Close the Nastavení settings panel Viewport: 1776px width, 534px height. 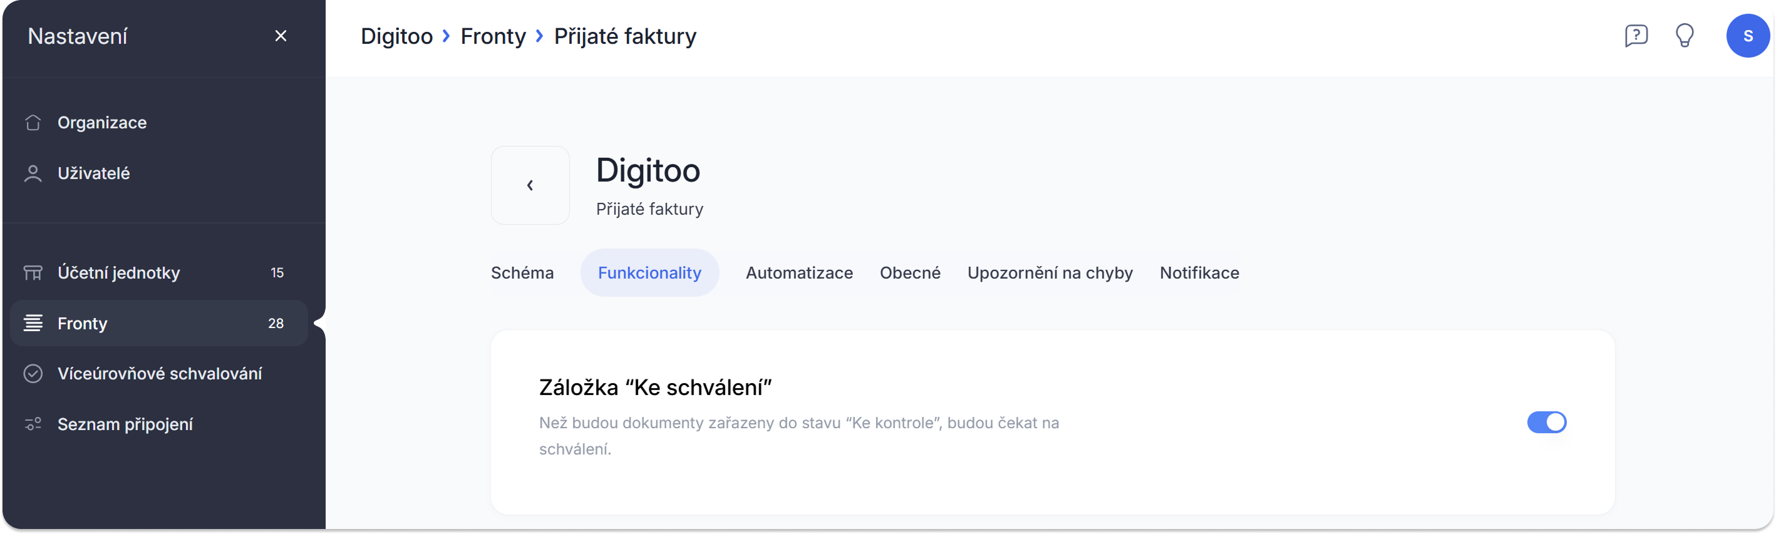[x=281, y=36]
